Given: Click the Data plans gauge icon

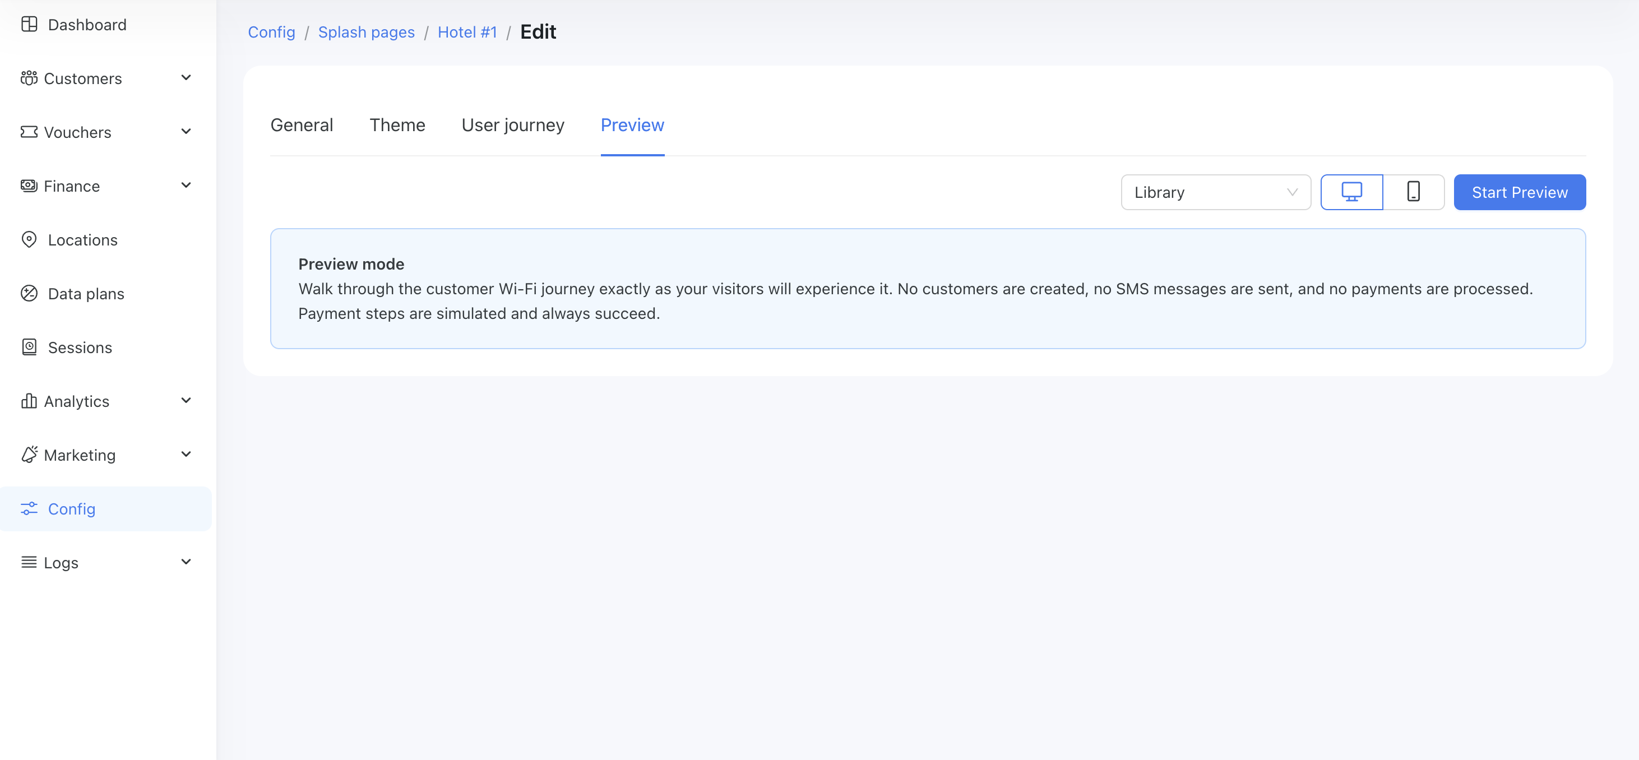Looking at the screenshot, I should 29,293.
